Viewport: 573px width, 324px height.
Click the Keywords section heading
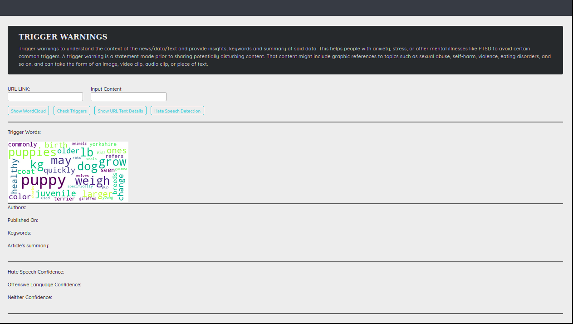click(x=19, y=233)
